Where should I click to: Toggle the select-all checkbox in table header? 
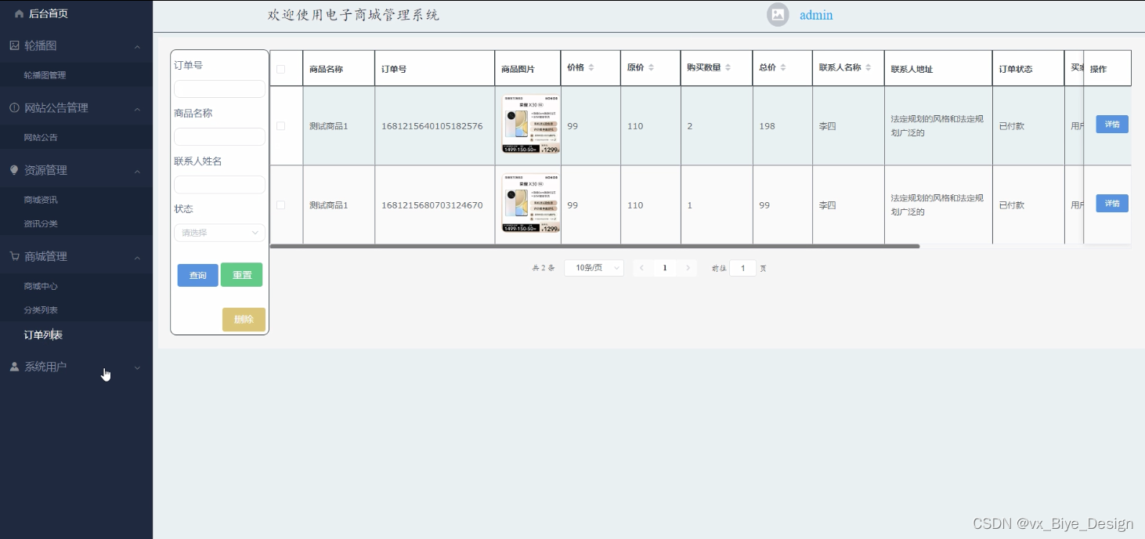(280, 69)
